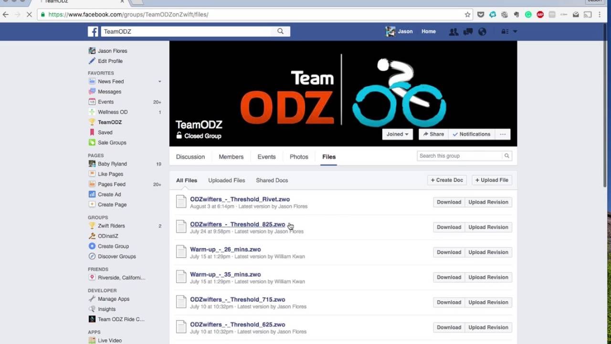Image resolution: width=611 pixels, height=344 pixels.
Task: Switch to the group Events tab
Action: (266, 157)
